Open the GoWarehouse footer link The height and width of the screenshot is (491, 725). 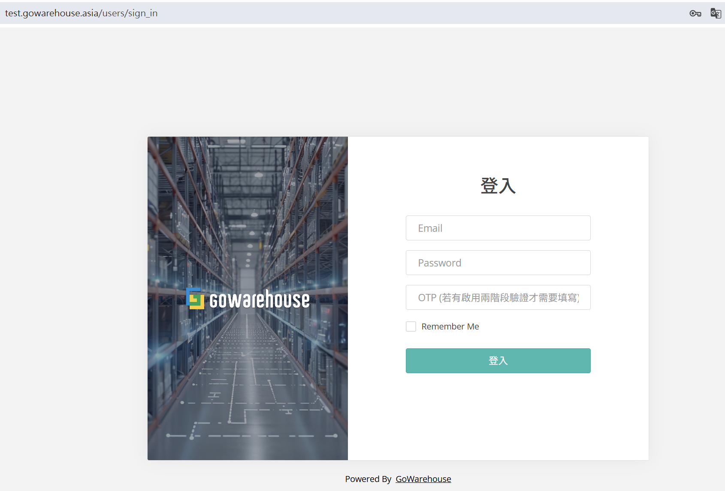tap(423, 479)
